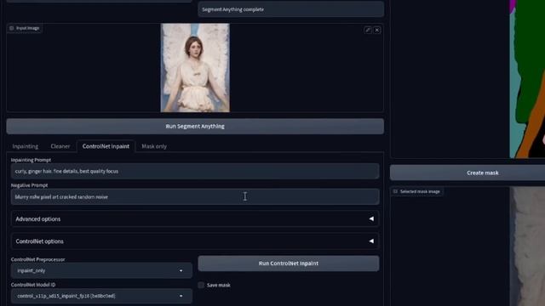Switch to the Cleaner tab
Screen dimensions: 545x306
[x=60, y=146]
